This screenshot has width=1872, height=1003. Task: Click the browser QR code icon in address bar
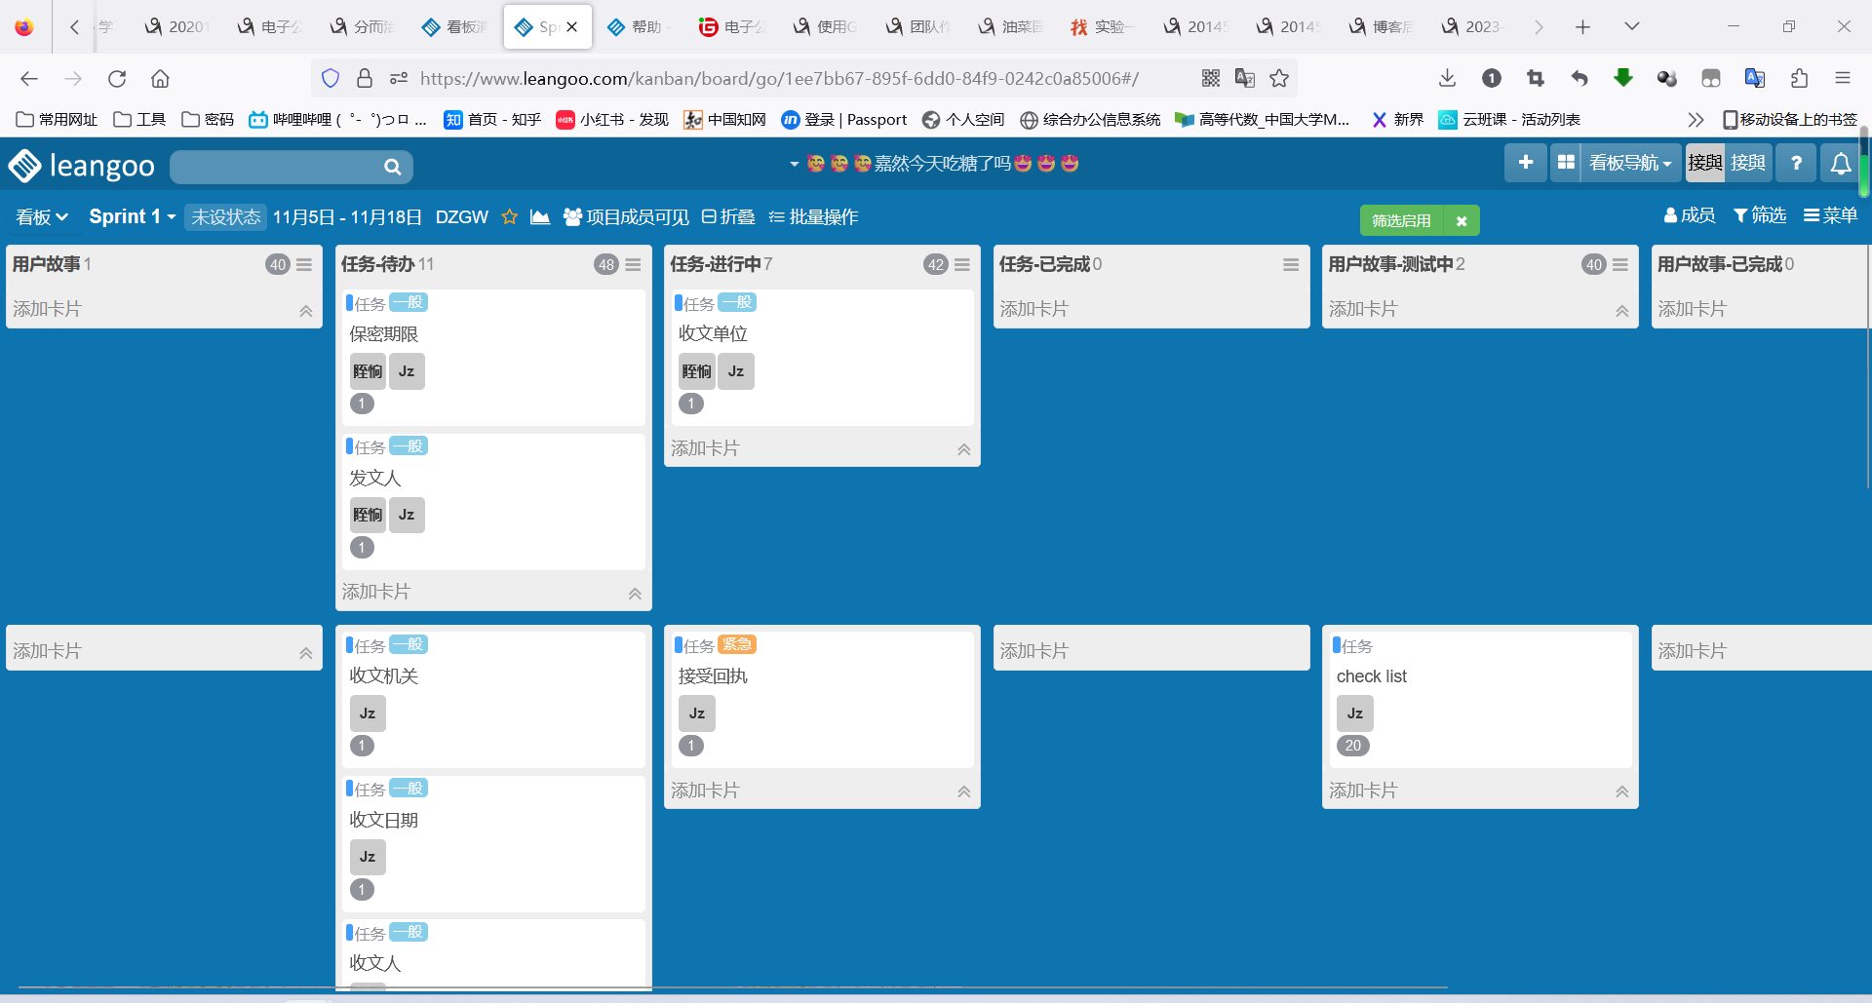click(1211, 79)
